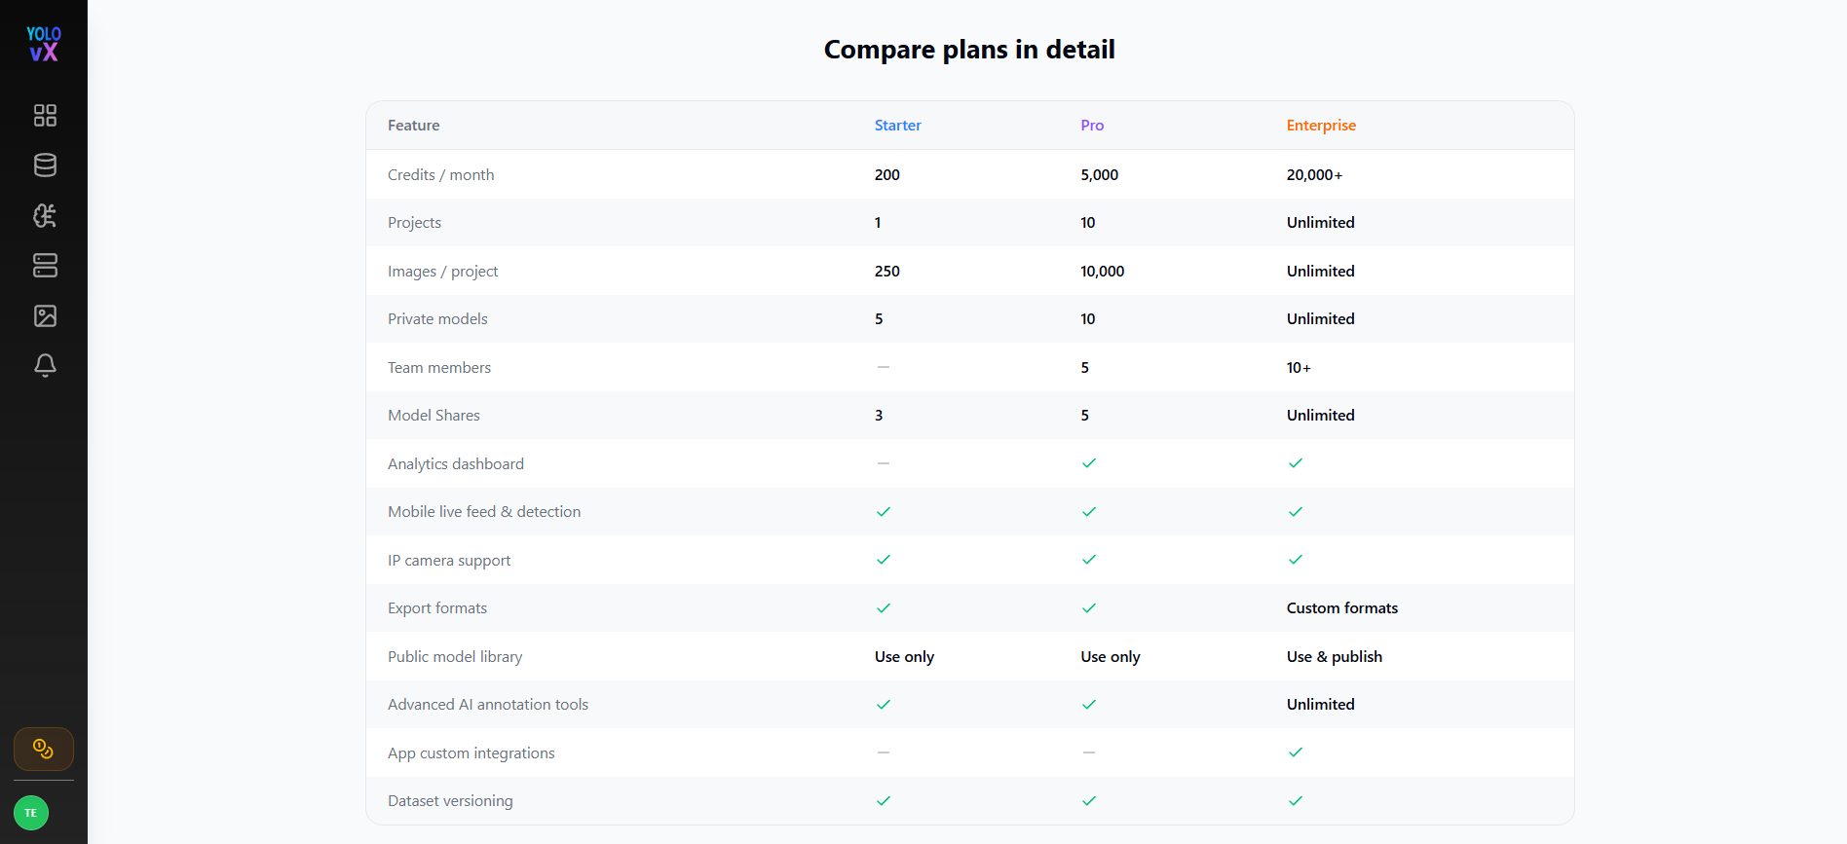Viewport: 1847px width, 844px height.
Task: Click the Pro Use only cell
Action: point(1110,657)
